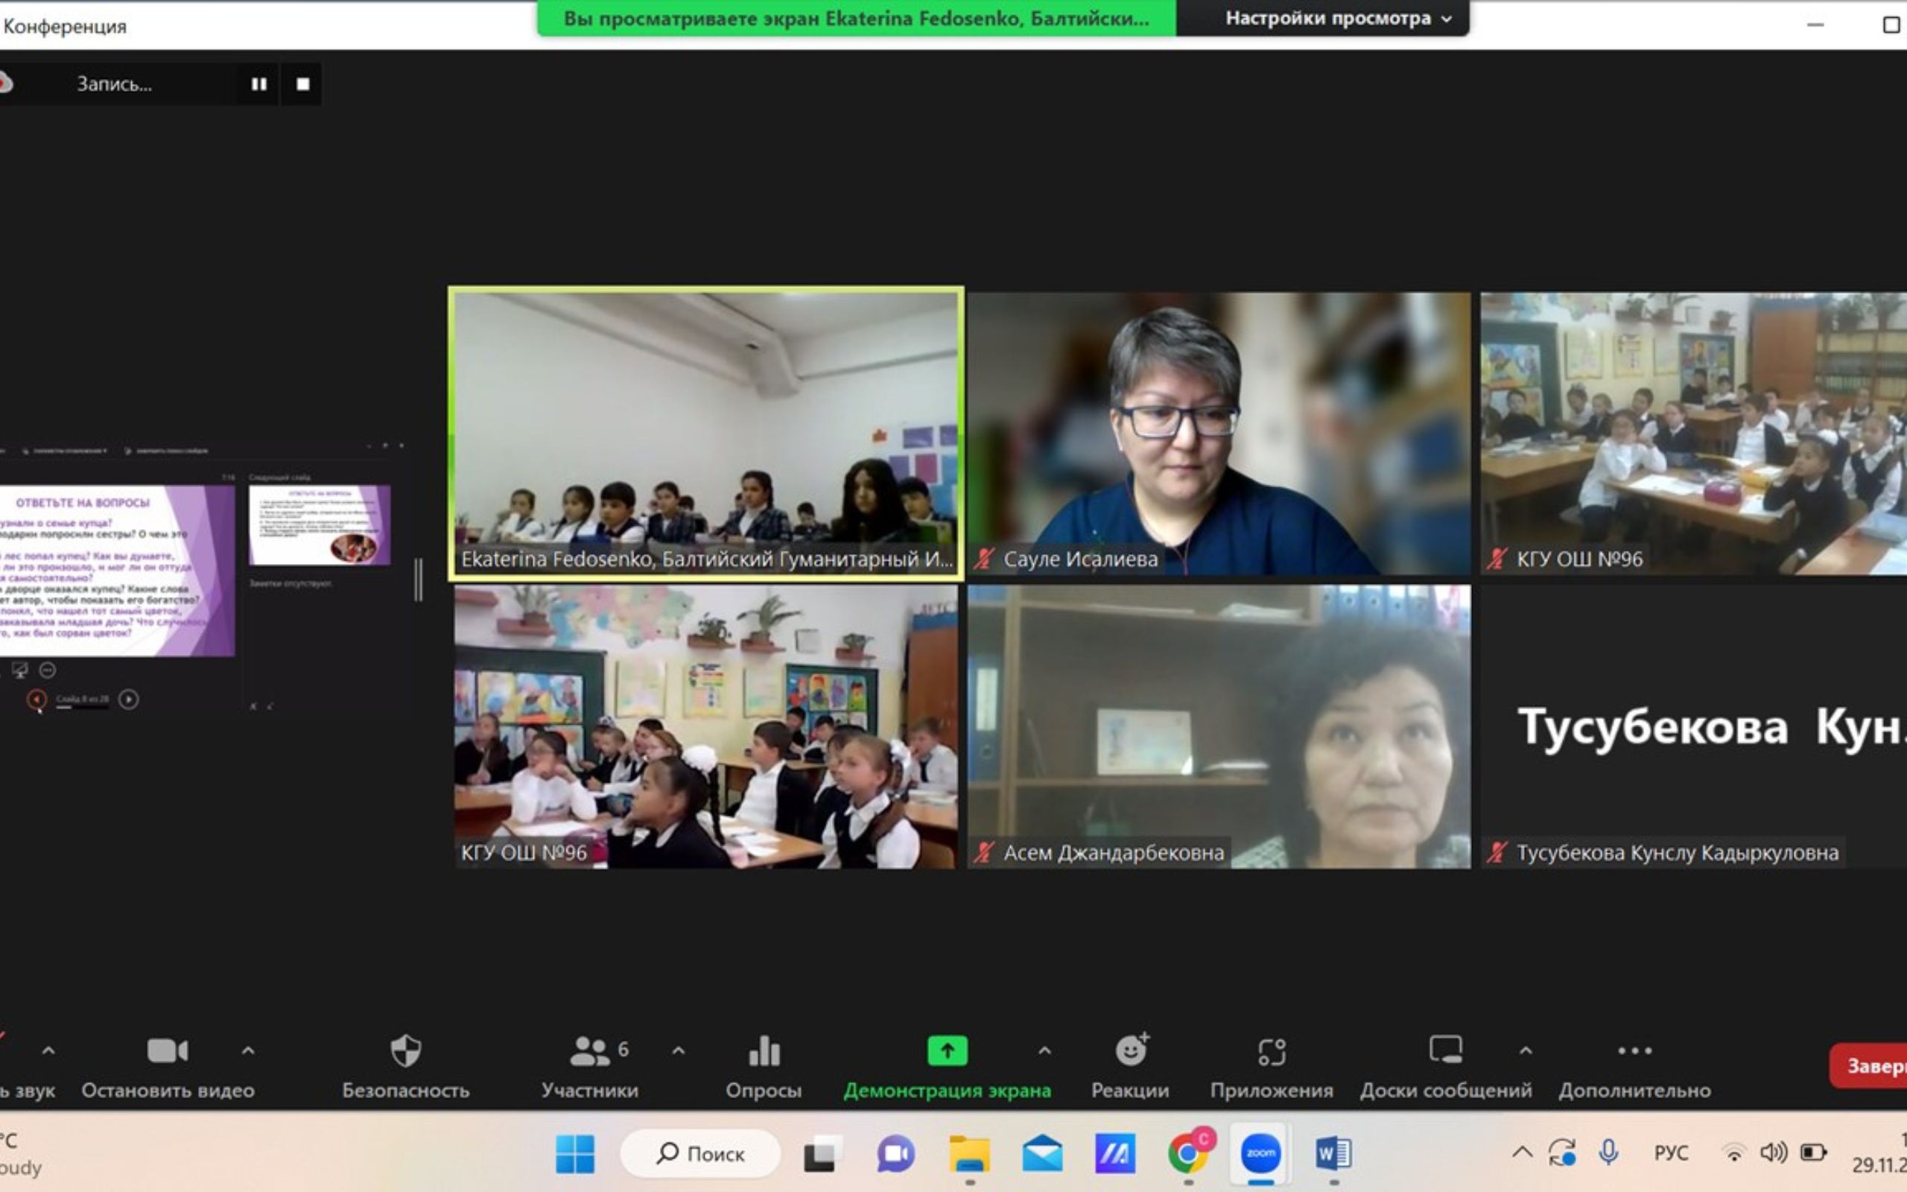
Task: Open the More (Дополнительно) three-dots menu
Action: 1634,1052
